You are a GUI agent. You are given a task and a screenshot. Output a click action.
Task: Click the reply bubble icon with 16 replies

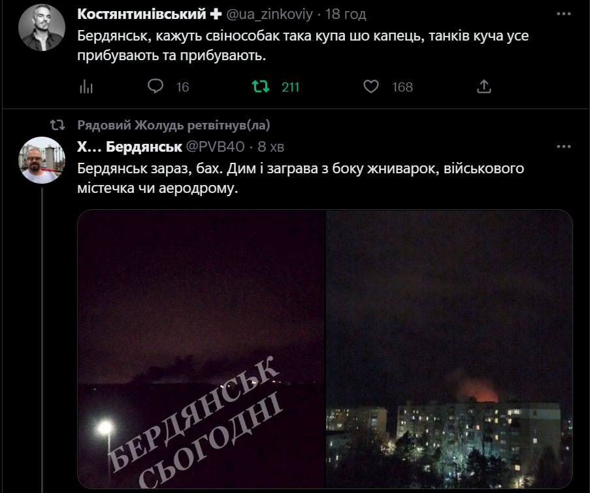(155, 86)
